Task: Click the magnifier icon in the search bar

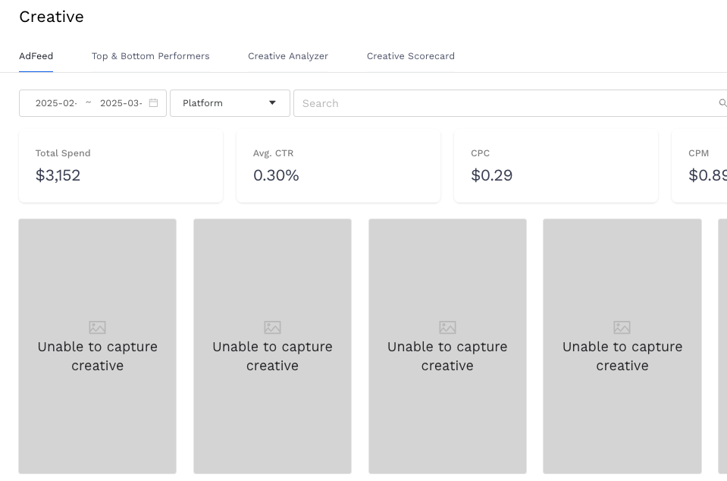Action: click(x=722, y=103)
